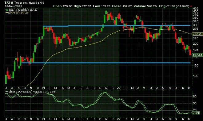Select the TSLA (Weekly) 157.67 legend entry

click(23, 10)
